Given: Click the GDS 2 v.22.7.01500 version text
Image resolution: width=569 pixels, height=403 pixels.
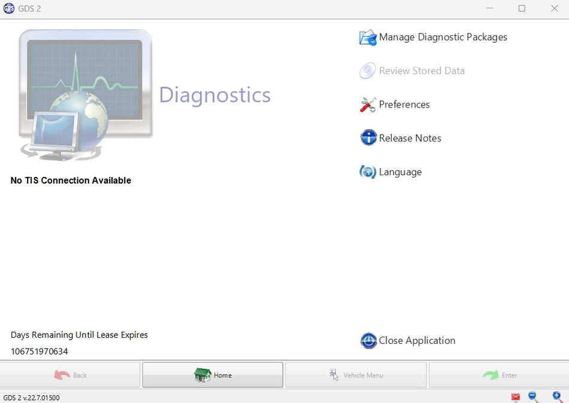Looking at the screenshot, I should click(31, 398).
